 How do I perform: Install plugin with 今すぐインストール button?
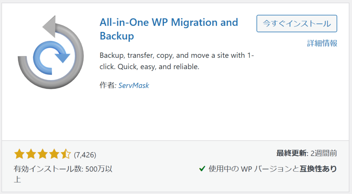pos(297,24)
